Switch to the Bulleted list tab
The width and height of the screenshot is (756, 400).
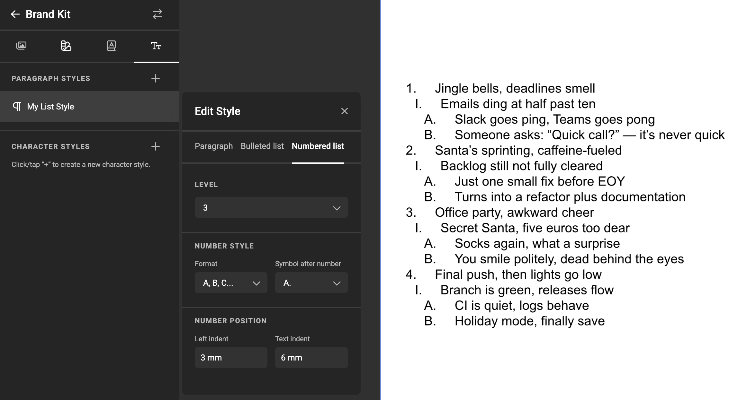point(262,146)
